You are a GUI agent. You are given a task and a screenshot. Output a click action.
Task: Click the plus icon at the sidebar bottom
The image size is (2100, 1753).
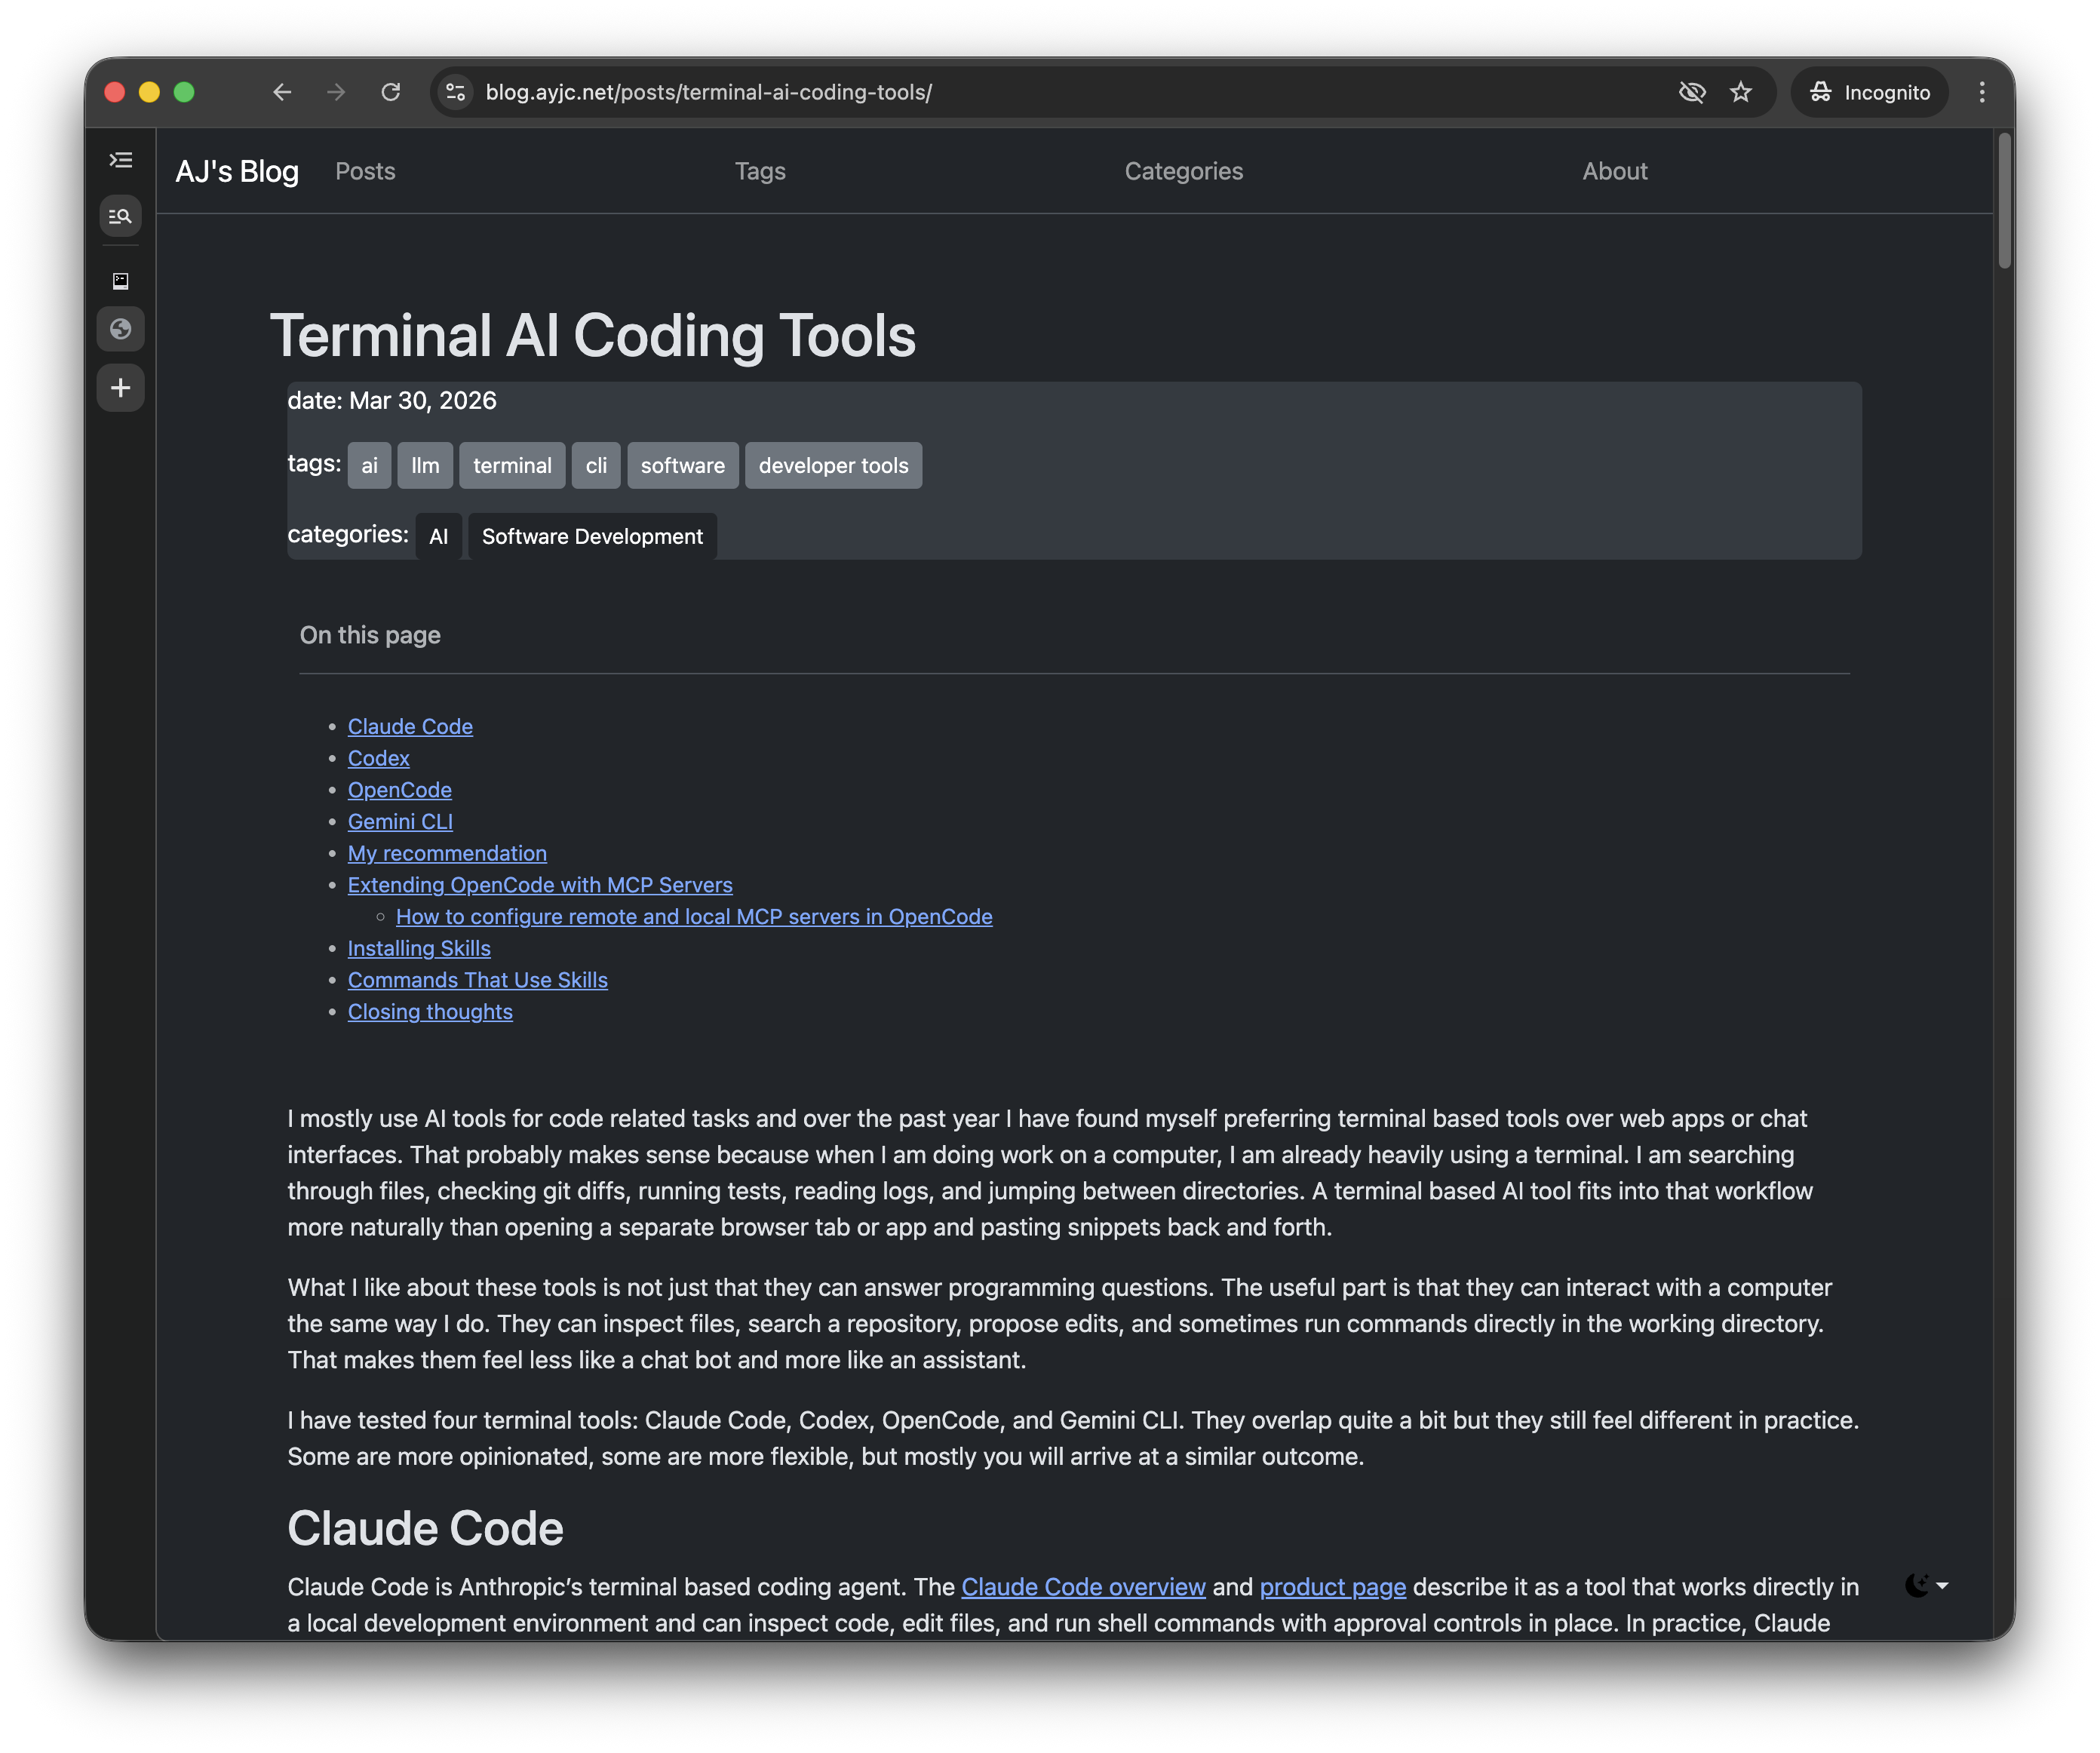pos(120,388)
